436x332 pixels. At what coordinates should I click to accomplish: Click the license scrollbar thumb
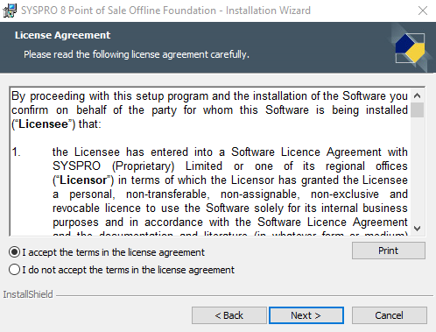click(x=417, y=109)
